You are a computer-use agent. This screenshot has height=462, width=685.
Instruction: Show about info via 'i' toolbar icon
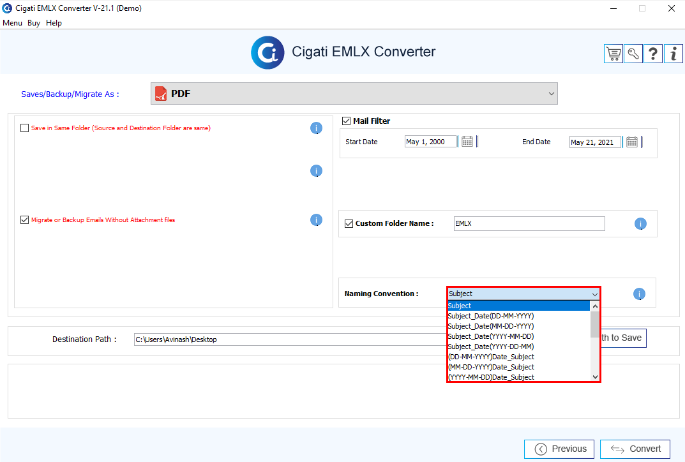(x=674, y=54)
